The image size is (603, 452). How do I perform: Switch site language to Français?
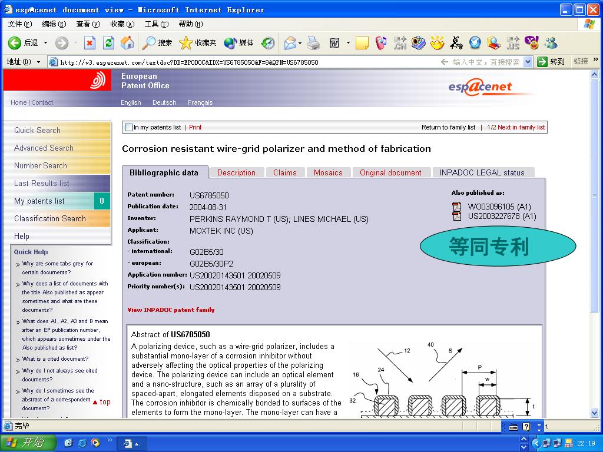pos(200,102)
